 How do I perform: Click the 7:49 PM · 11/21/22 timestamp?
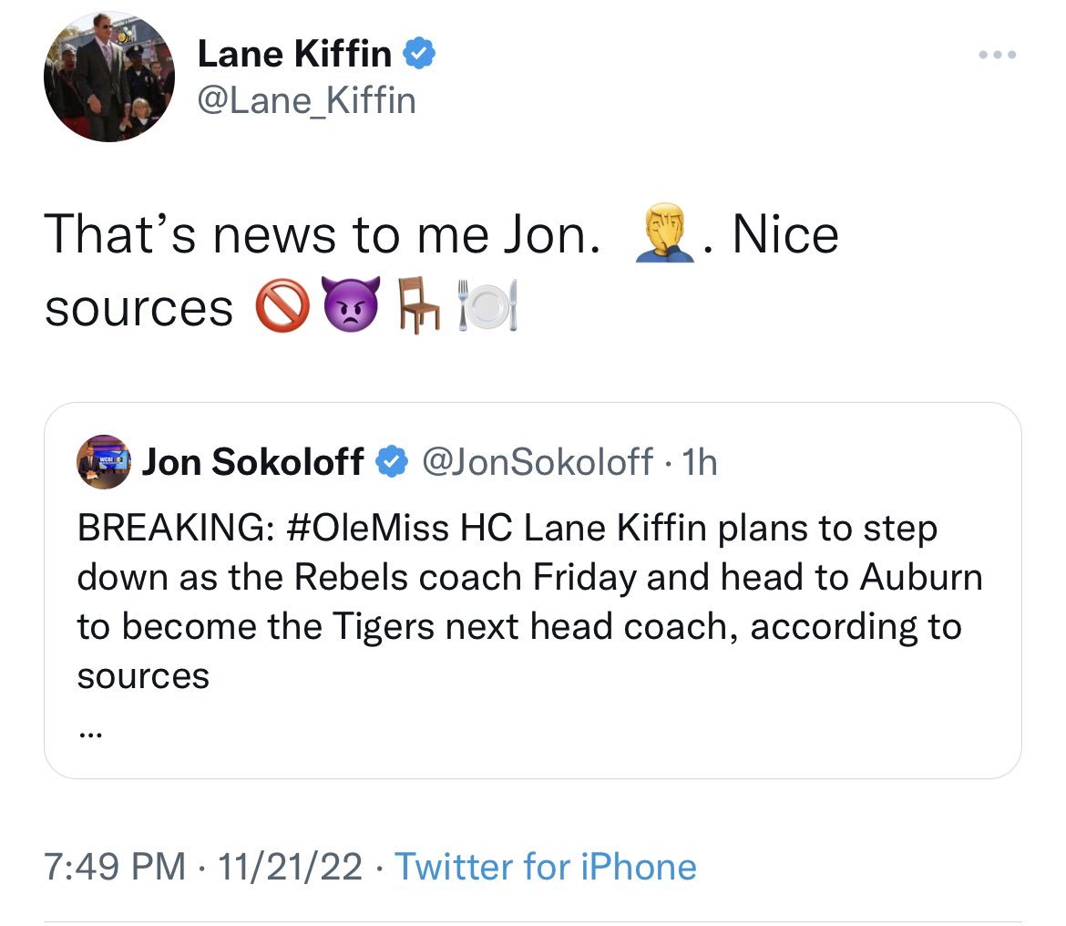click(203, 866)
